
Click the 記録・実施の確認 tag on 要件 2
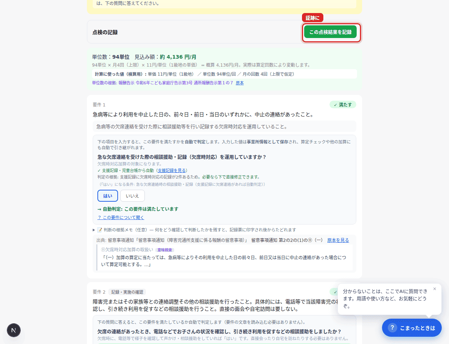point(127,292)
